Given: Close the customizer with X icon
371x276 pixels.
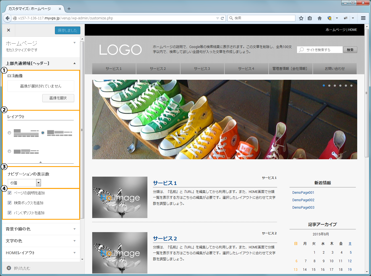Looking at the screenshot, I should point(9,30).
